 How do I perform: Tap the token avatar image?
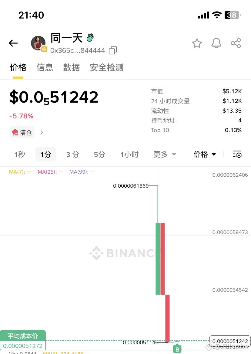pos(38,43)
